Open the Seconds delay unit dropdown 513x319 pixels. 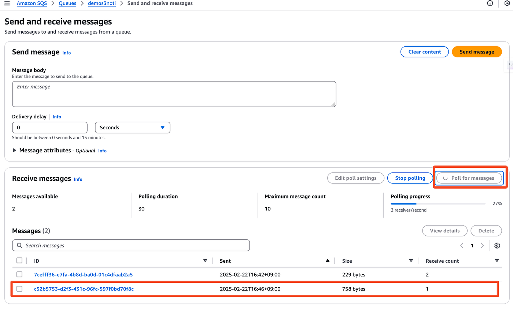133,128
